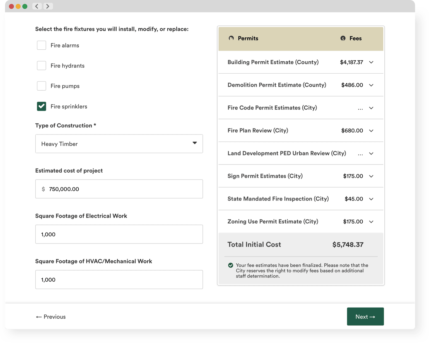Click the Permits column header
Screen dimensions: 429x343
(248, 38)
